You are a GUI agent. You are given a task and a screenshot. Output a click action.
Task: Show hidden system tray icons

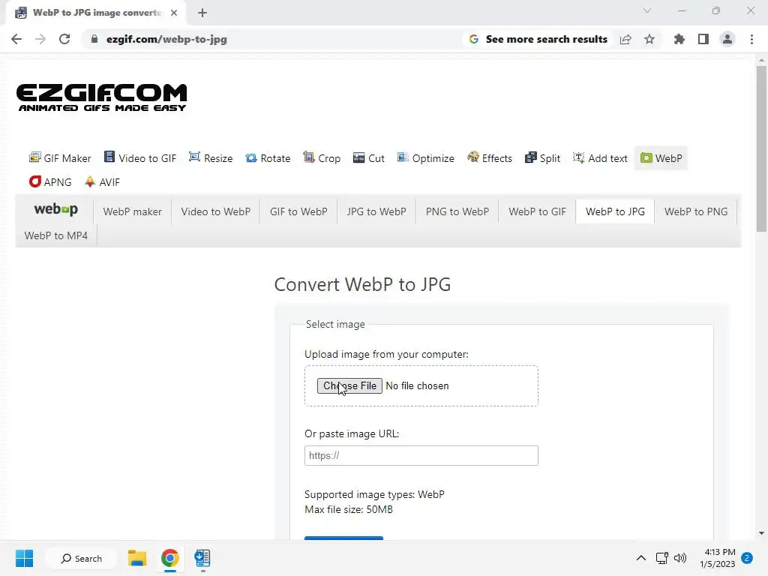(x=640, y=558)
